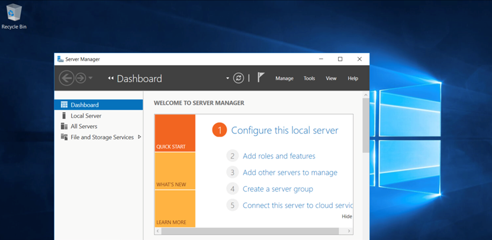Viewport: 492px width, 240px height.
Task: Click the horizontal scrollbar right arrow
Action: pyautogui.click(x=349, y=231)
